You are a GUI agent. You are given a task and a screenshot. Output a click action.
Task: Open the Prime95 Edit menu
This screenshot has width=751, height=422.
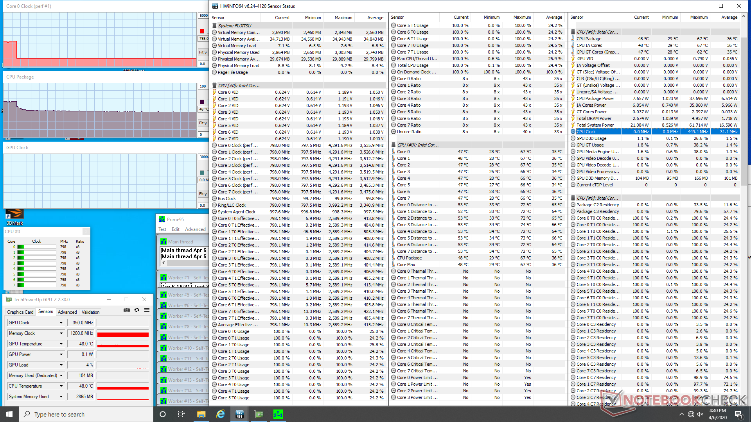[176, 229]
